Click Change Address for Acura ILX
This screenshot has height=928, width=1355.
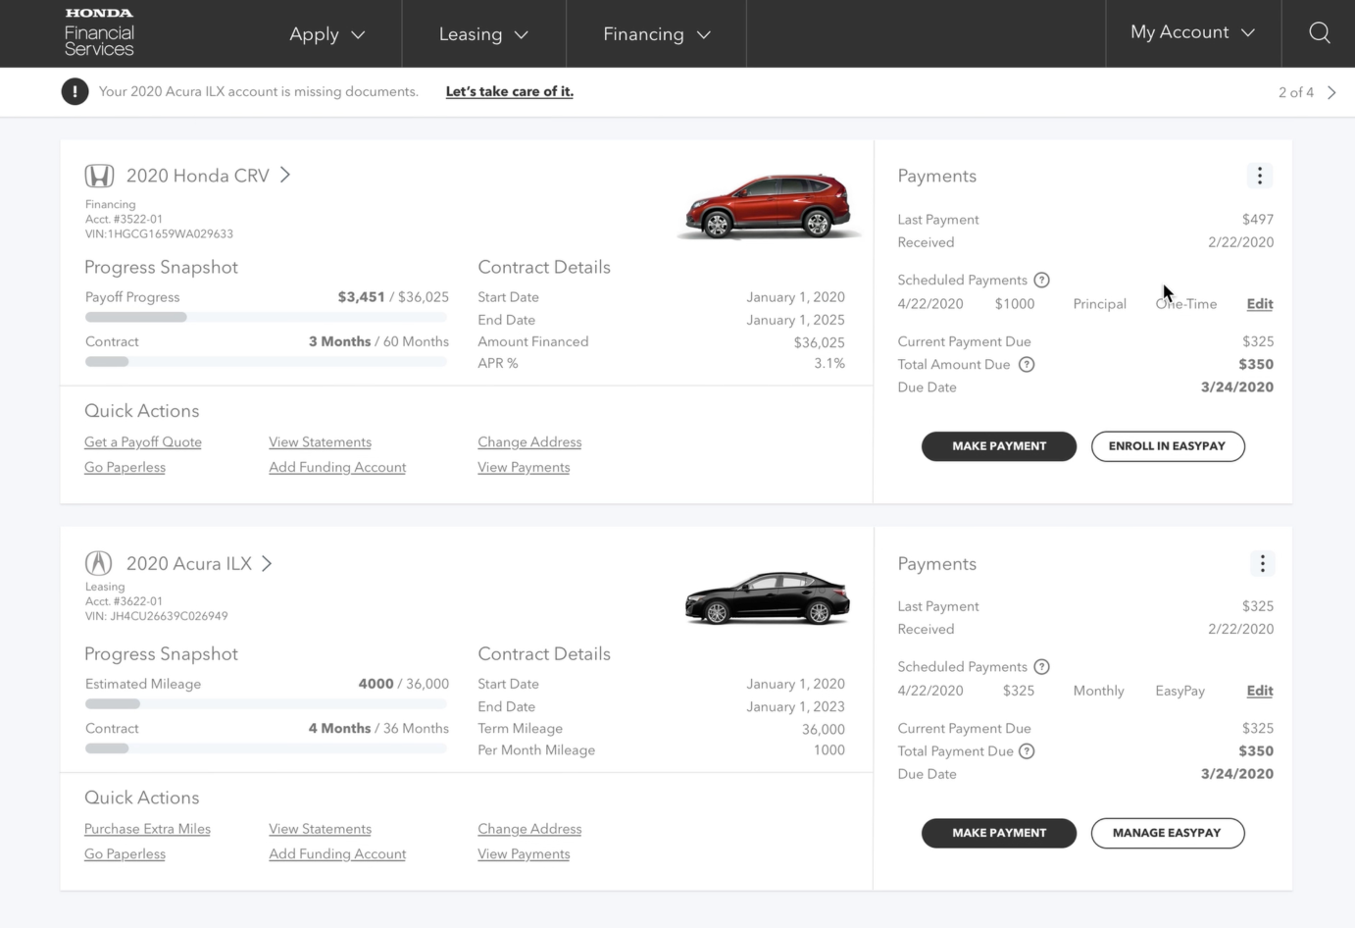[529, 829]
